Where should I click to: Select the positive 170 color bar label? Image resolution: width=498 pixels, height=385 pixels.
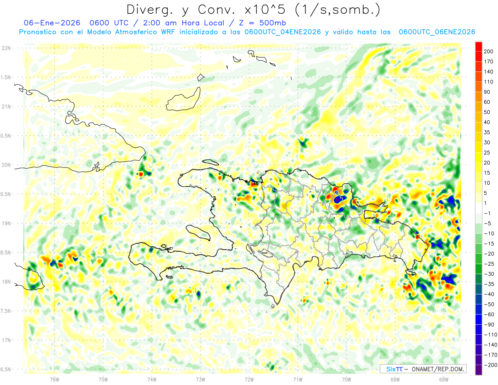[x=488, y=61]
